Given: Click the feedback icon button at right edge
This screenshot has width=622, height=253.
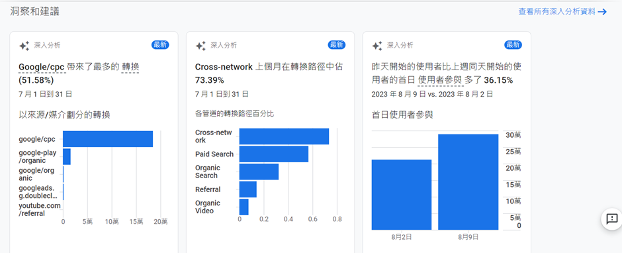Looking at the screenshot, I should (x=611, y=219).
